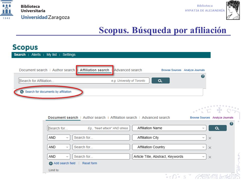Open the Affiliation Country field dropdown
This screenshot has width=241, height=180.
(169, 147)
